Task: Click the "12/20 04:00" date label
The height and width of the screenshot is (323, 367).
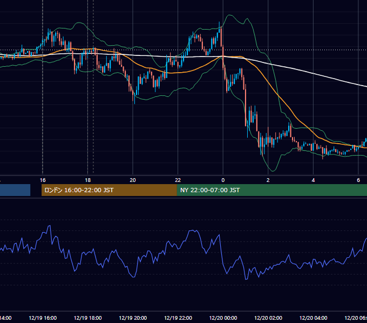Action: (314, 318)
